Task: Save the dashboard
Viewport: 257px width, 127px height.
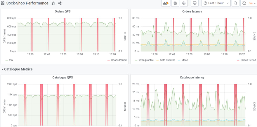Action: point(175,3)
